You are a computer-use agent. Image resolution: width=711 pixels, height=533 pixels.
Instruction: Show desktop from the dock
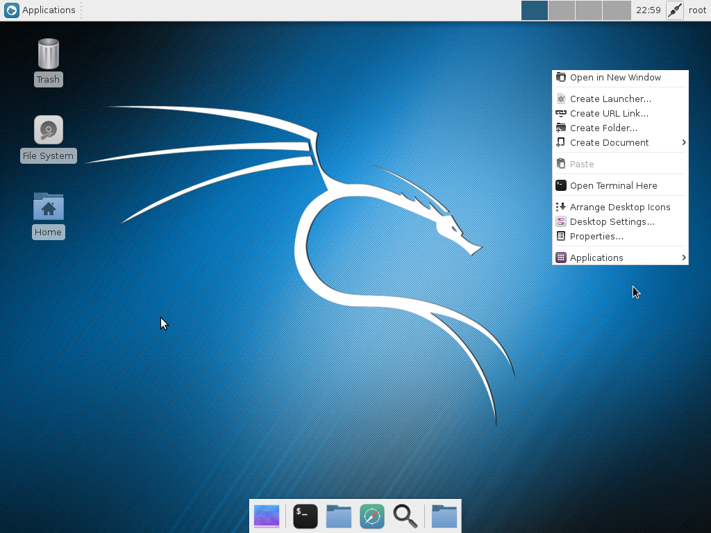pos(267,516)
